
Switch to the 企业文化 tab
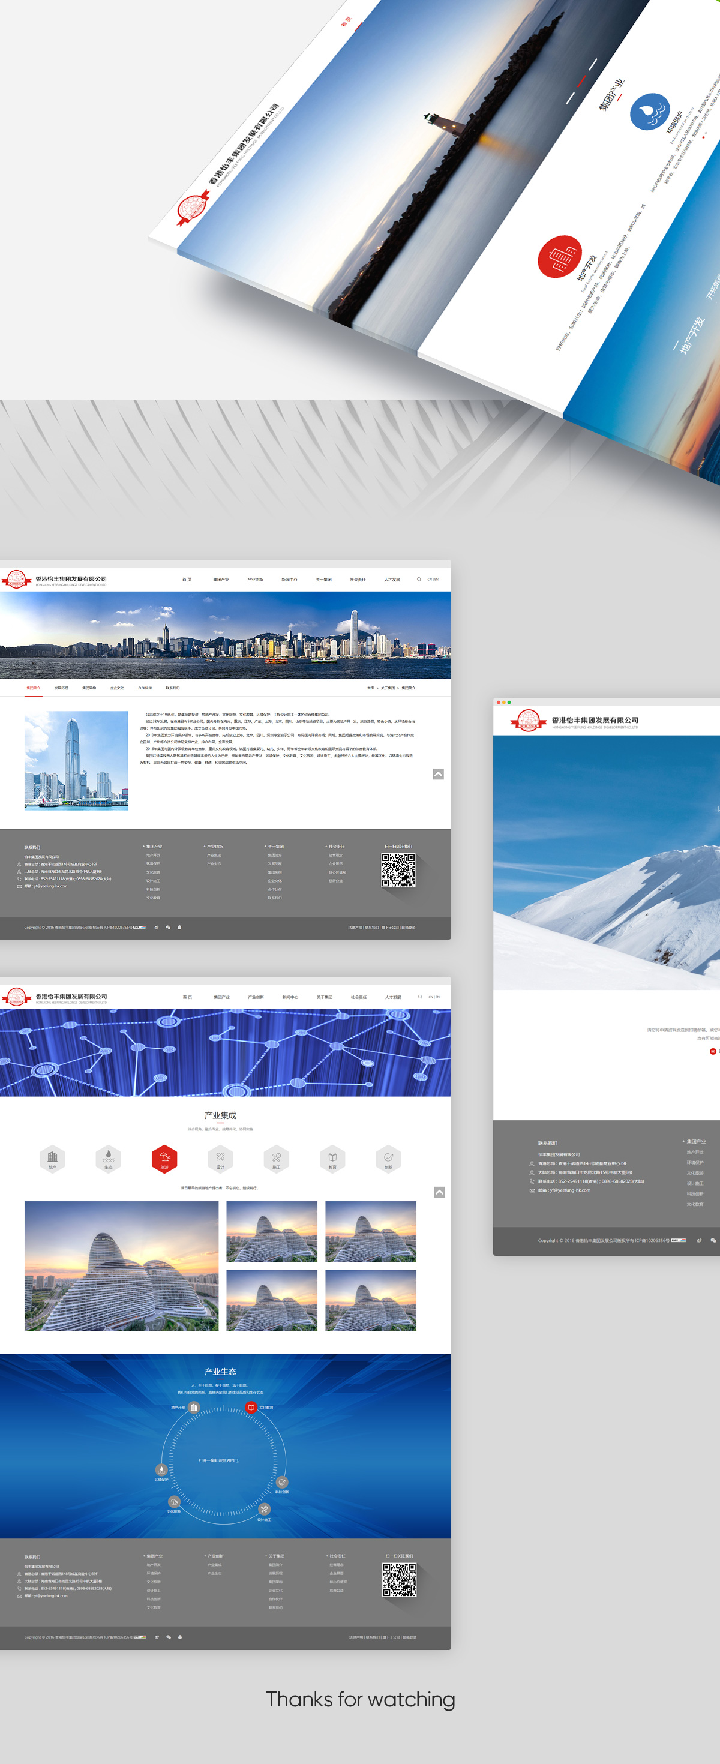click(x=117, y=688)
